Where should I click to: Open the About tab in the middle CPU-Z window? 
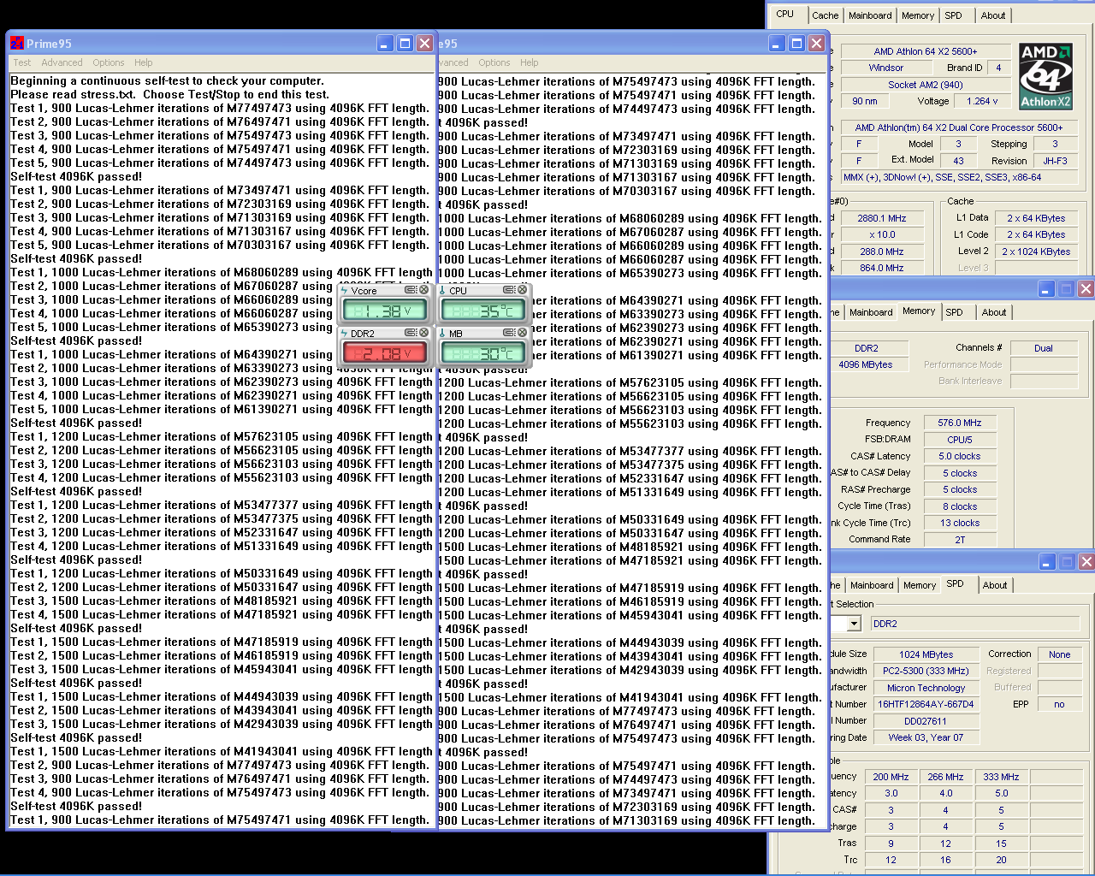coord(994,312)
